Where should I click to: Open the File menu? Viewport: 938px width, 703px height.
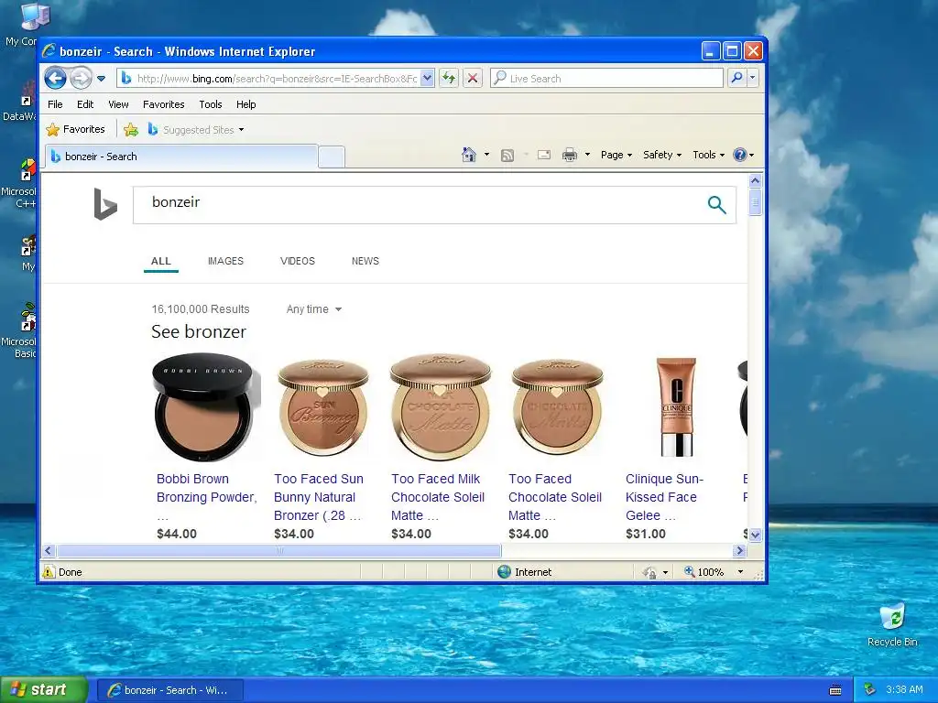point(55,104)
